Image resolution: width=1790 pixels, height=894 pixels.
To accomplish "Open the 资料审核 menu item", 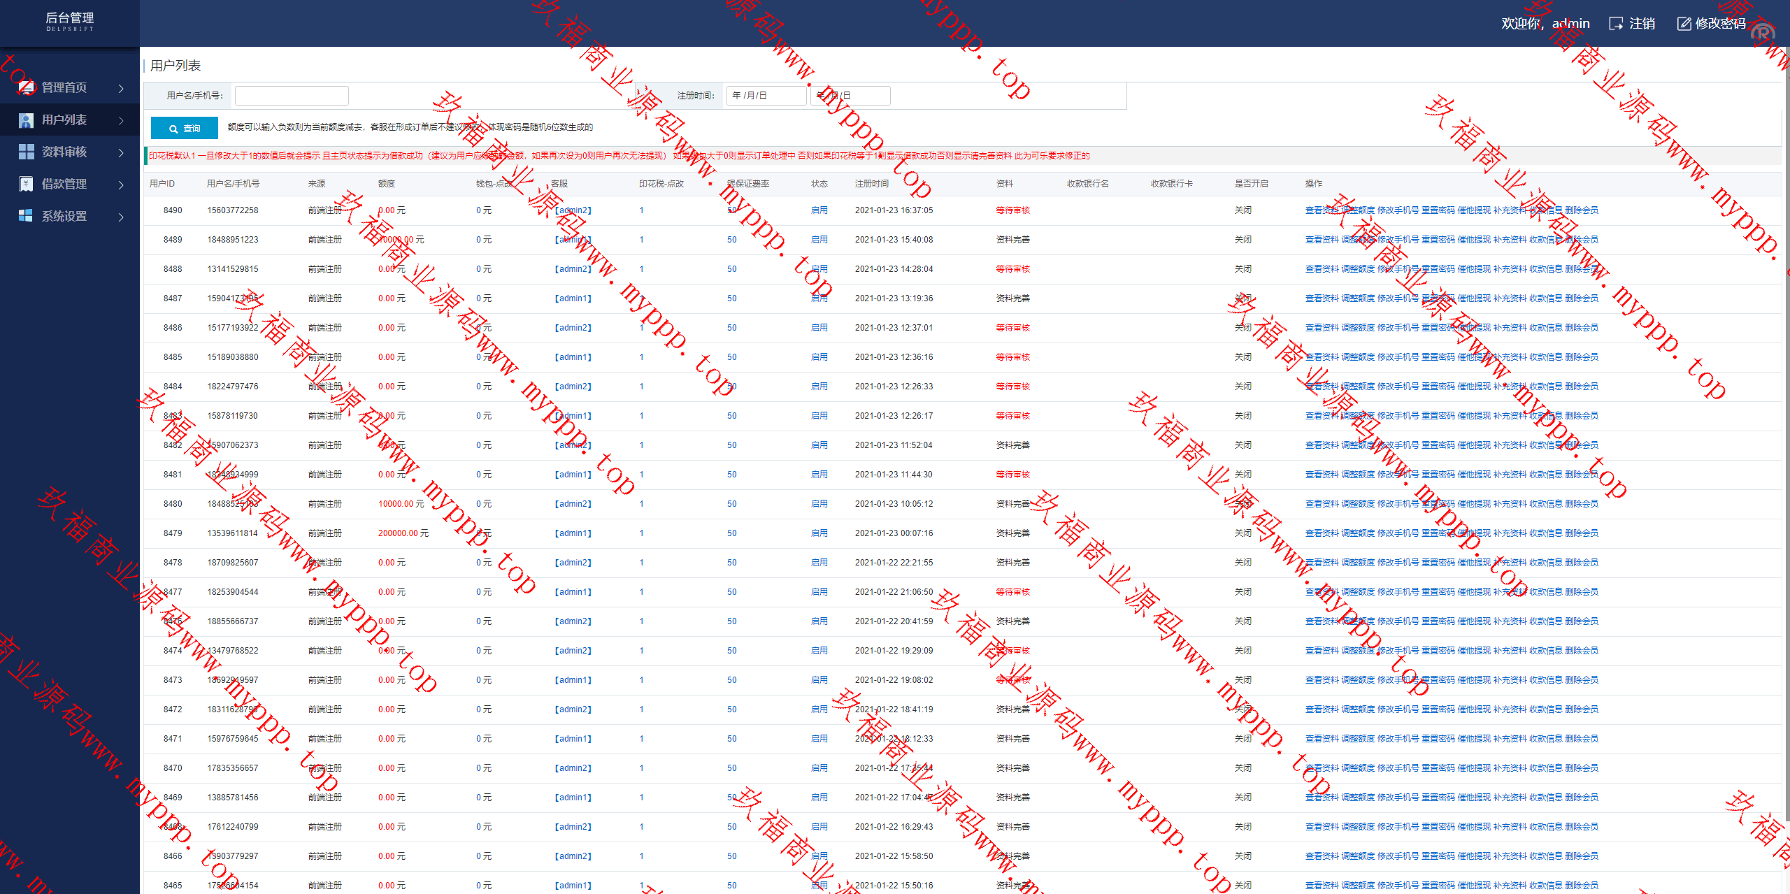I will tap(64, 152).
